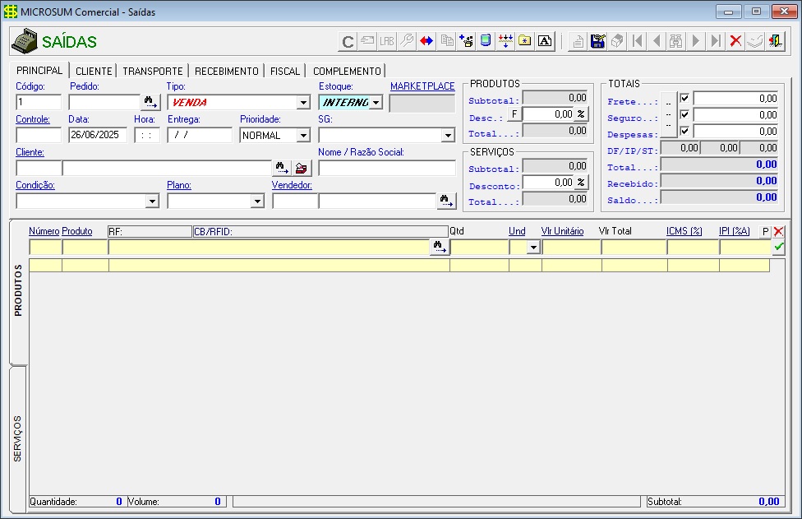Click the Data field showing 26/06/2025
Screen dimensions: 802x519
coord(98,136)
